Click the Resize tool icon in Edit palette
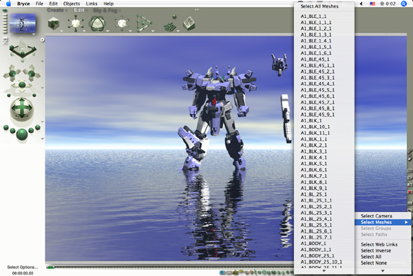The image size is (413, 276). tap(76, 23)
